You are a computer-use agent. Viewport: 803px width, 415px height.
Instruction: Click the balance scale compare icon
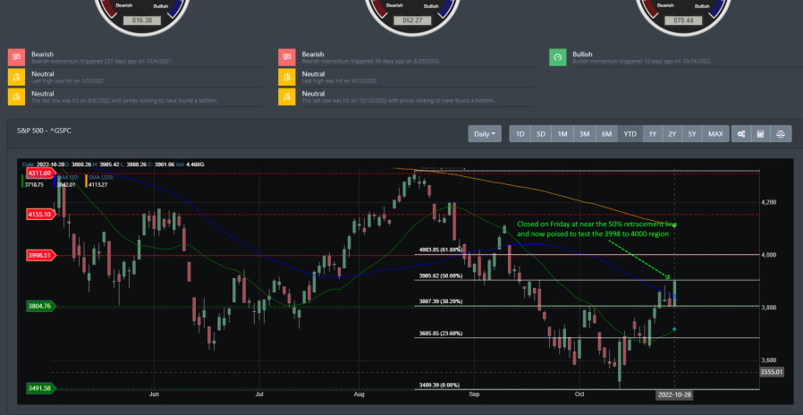[x=781, y=134]
